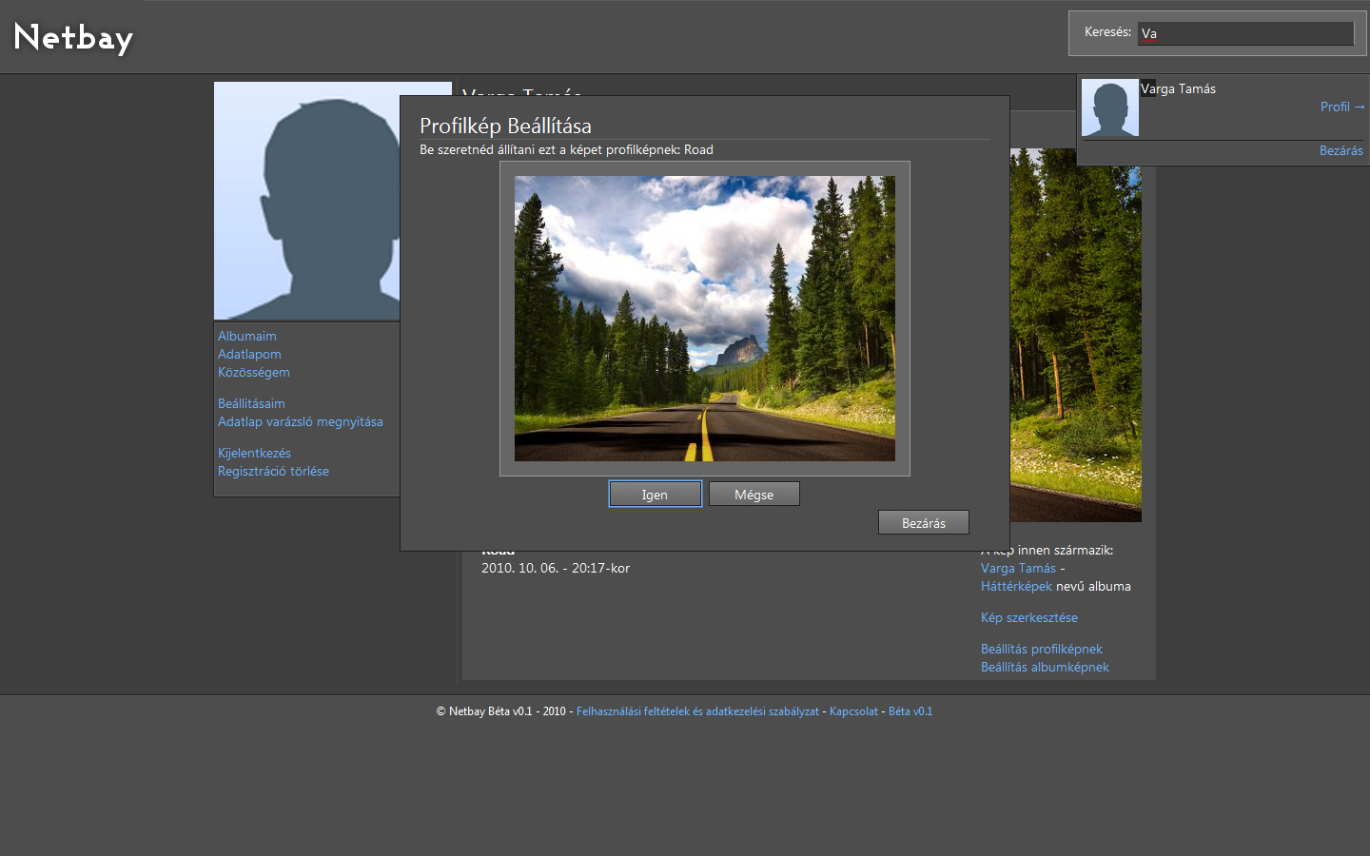Click Regisztráció törlése link

tap(273, 471)
